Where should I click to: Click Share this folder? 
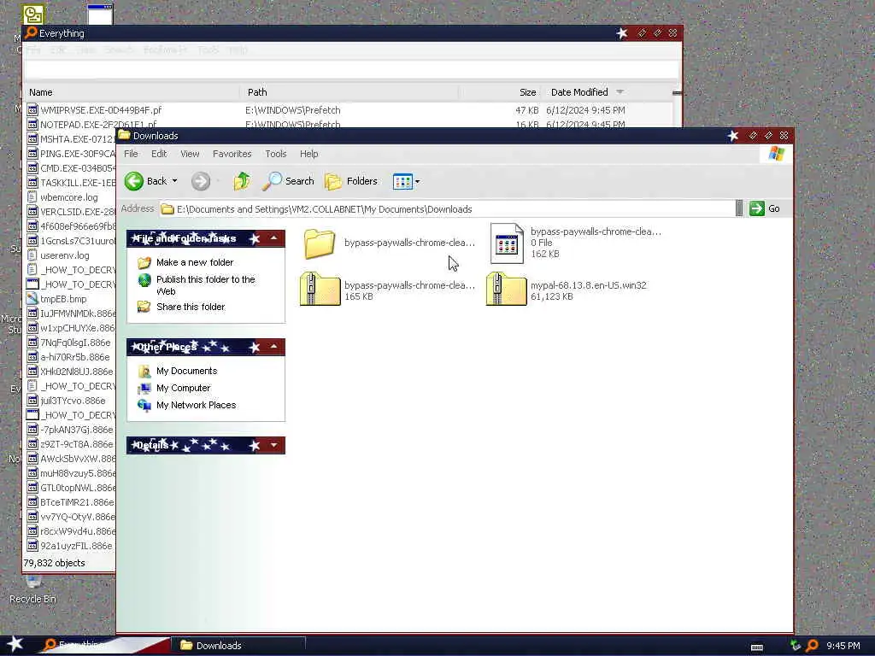pos(191,307)
